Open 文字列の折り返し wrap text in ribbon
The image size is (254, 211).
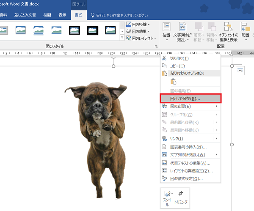[x=182, y=32]
